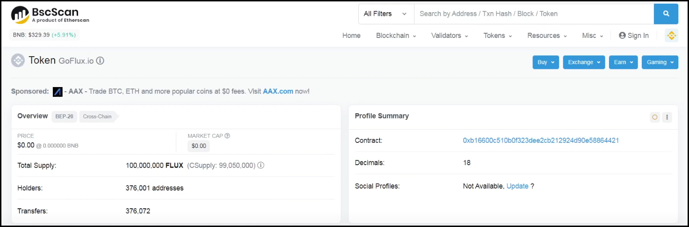This screenshot has width=689, height=227.
Task: Click the Market Cap help icon
Action: coord(227,136)
